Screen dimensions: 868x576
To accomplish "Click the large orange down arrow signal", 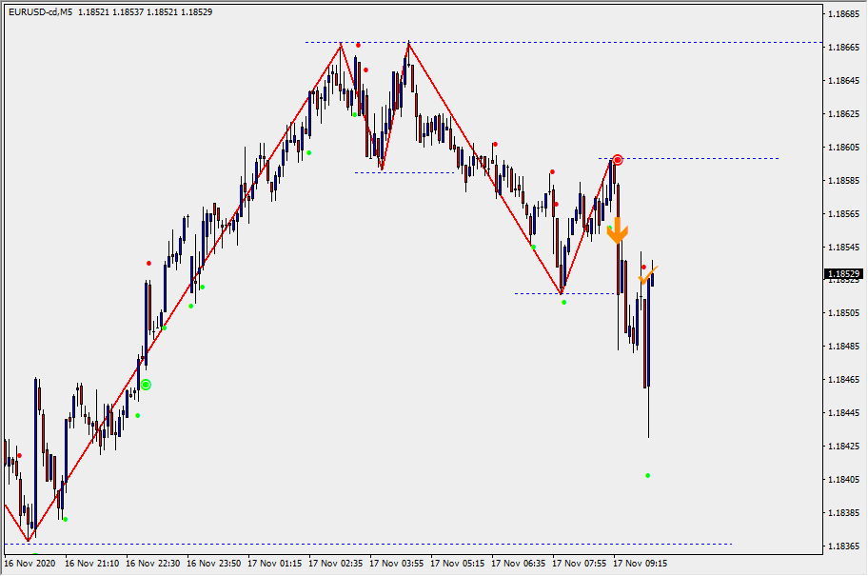I will 617,230.
